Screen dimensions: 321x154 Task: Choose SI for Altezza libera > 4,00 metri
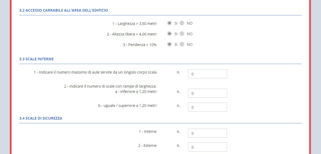pyautogui.click(x=169, y=34)
